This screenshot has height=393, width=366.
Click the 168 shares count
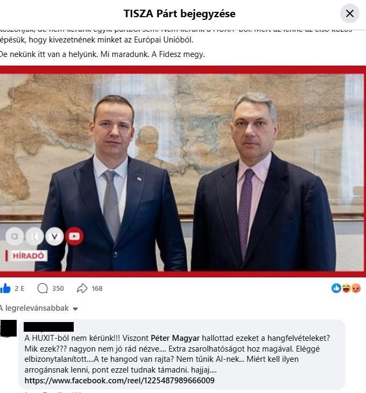[x=97, y=289]
